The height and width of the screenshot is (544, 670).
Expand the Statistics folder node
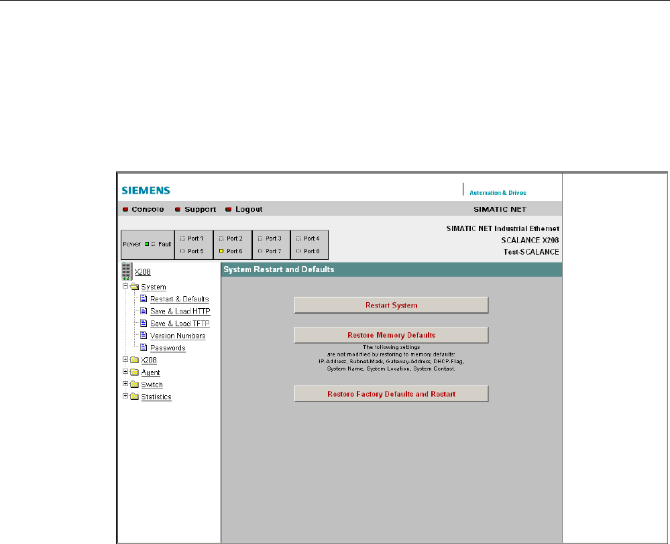125,396
